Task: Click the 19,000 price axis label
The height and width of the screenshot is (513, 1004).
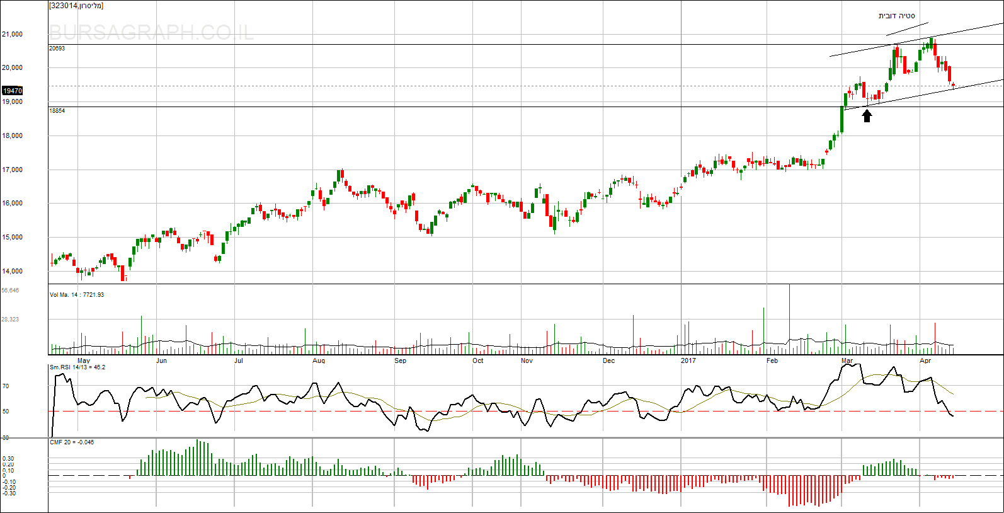Action: coord(13,101)
